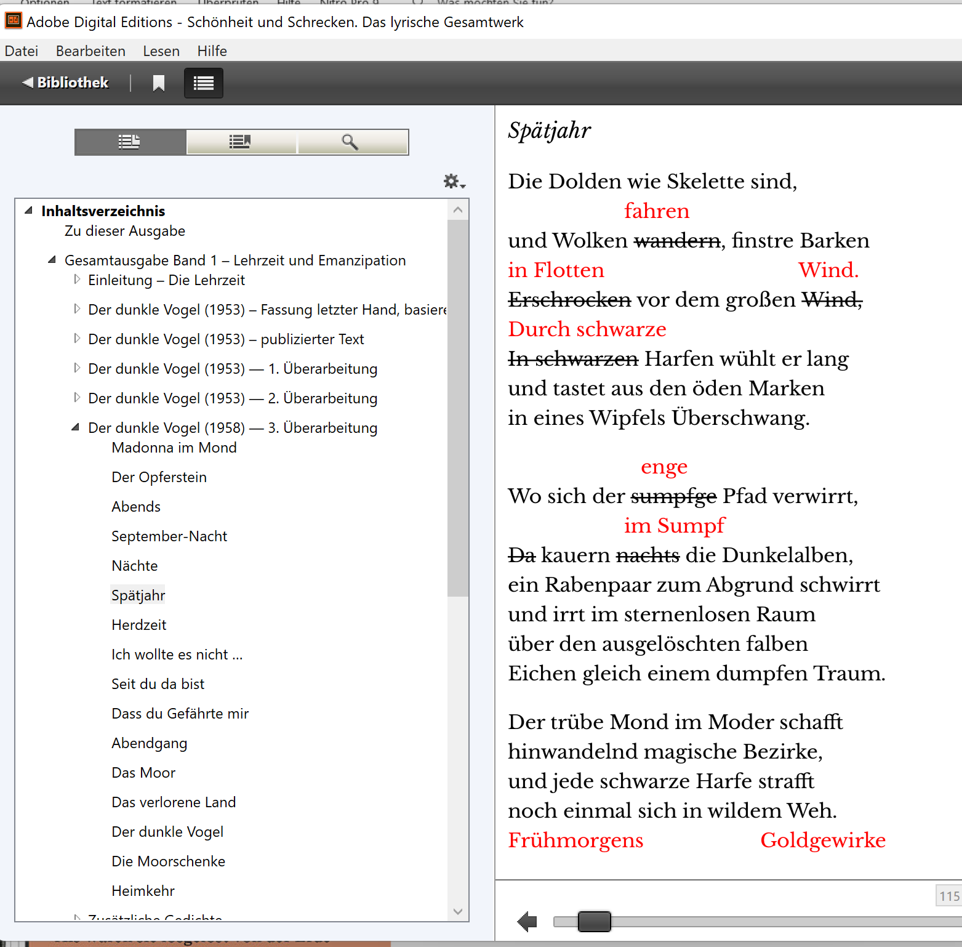The image size is (962, 947).
Task: Open the Datei menu
Action: pos(22,51)
